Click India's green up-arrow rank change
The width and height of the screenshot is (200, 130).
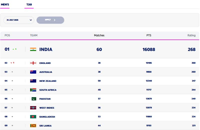tap(14, 49)
